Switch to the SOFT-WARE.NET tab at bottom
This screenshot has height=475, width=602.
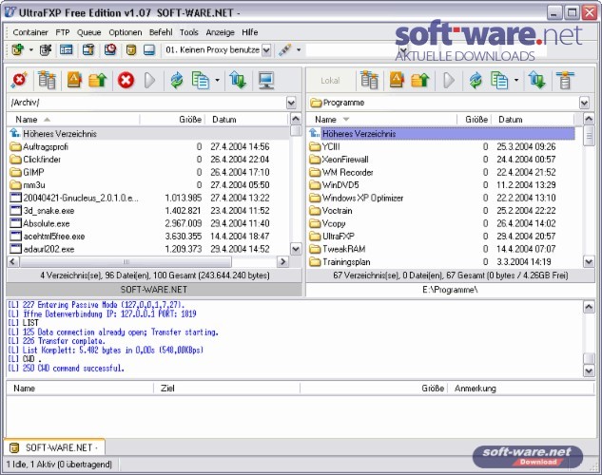point(54,447)
